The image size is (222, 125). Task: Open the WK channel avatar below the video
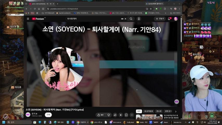point(28,115)
